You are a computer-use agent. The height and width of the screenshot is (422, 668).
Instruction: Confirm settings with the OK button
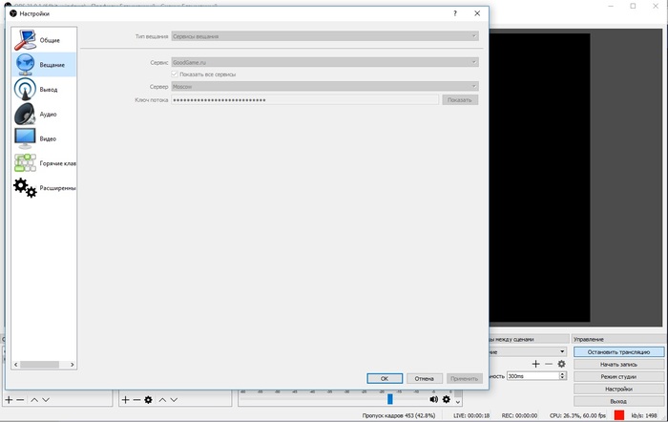(x=385, y=378)
